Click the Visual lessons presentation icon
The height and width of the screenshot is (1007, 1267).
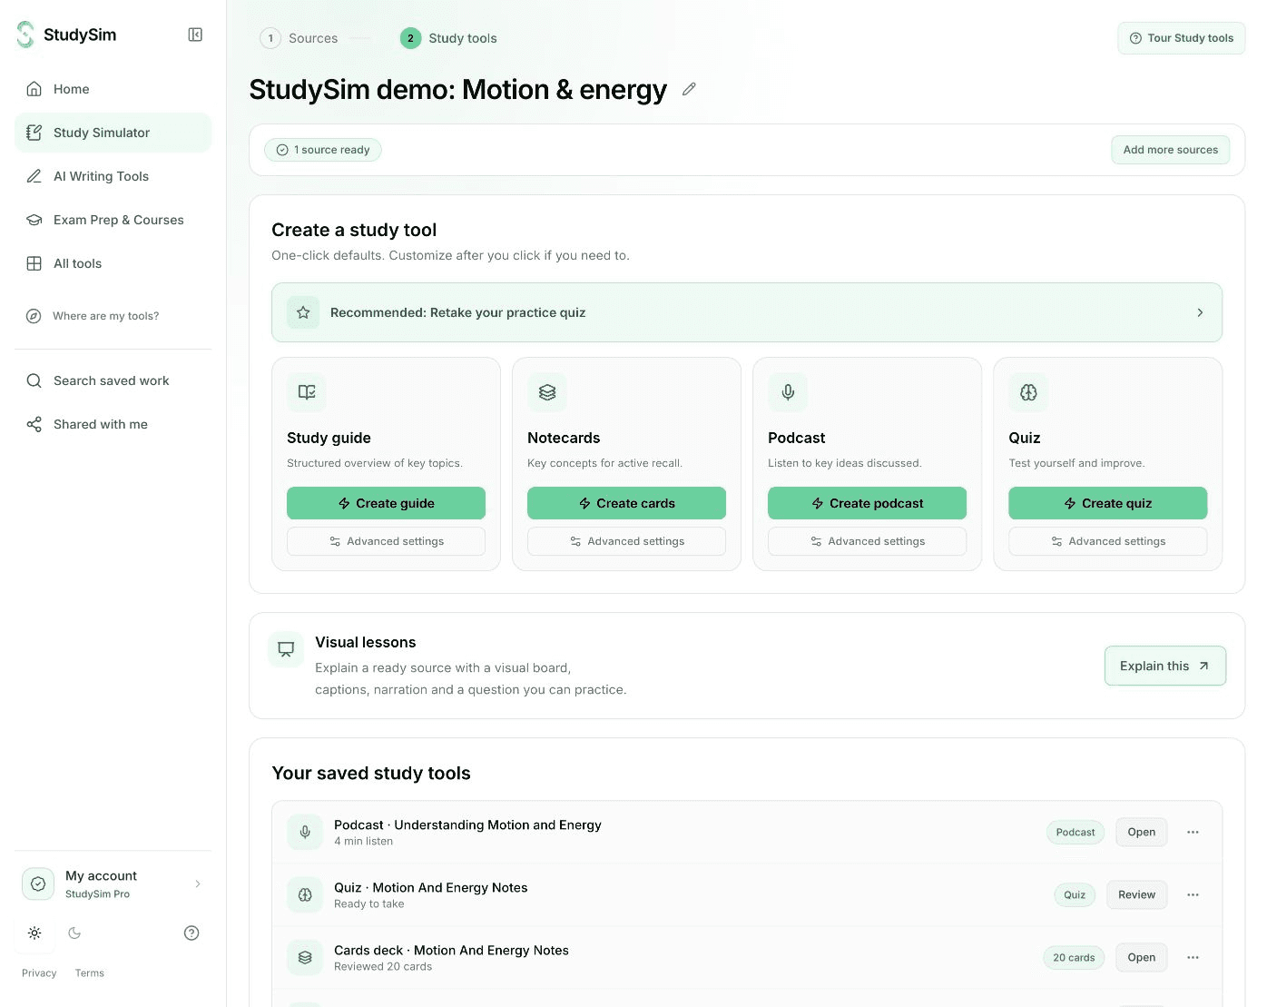tap(286, 649)
